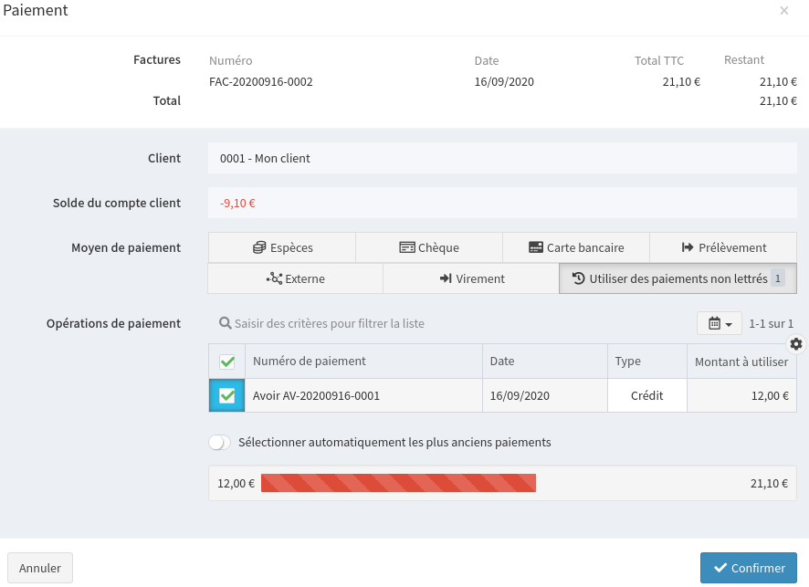The width and height of the screenshot is (809, 587).
Task: Close the Paiement dialog
Action: (x=783, y=11)
